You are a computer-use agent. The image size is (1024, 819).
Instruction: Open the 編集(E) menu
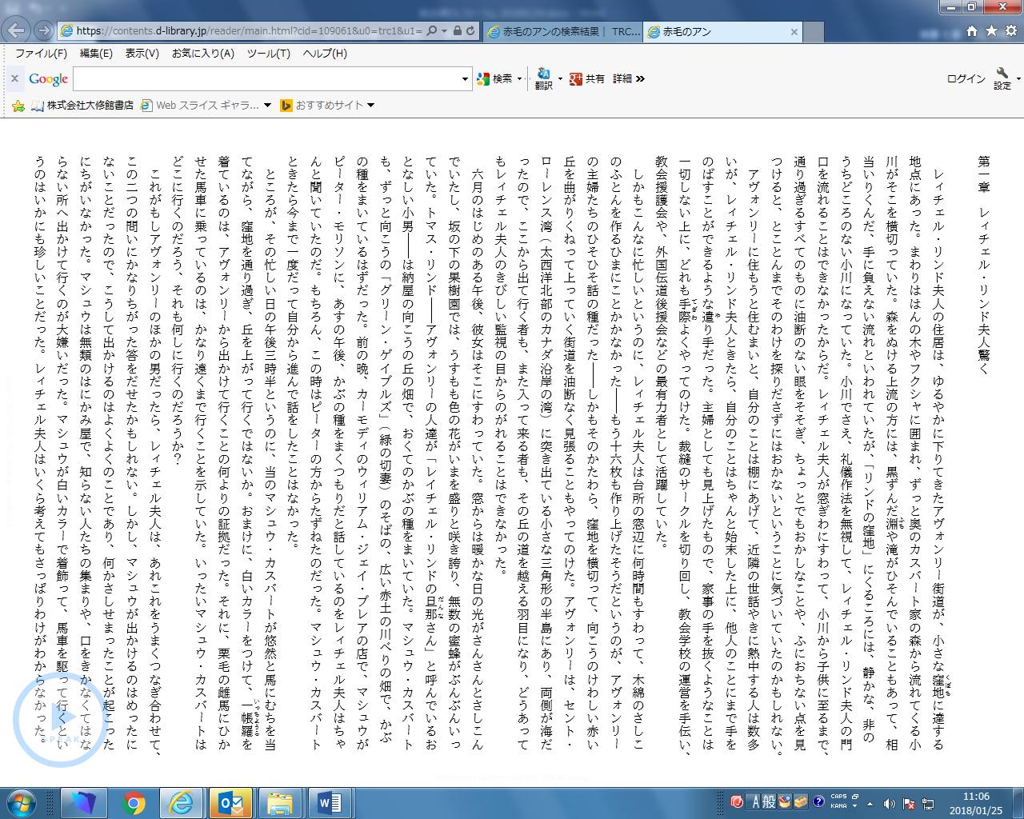pyautogui.click(x=96, y=54)
